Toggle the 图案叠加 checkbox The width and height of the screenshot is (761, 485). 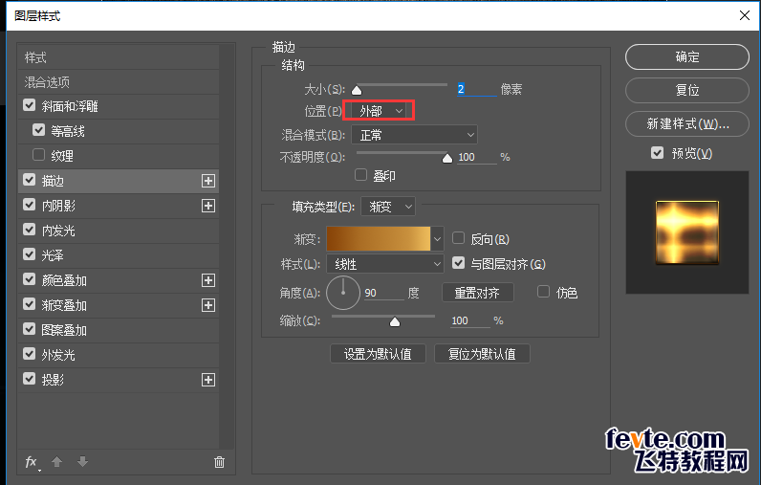pyautogui.click(x=29, y=329)
